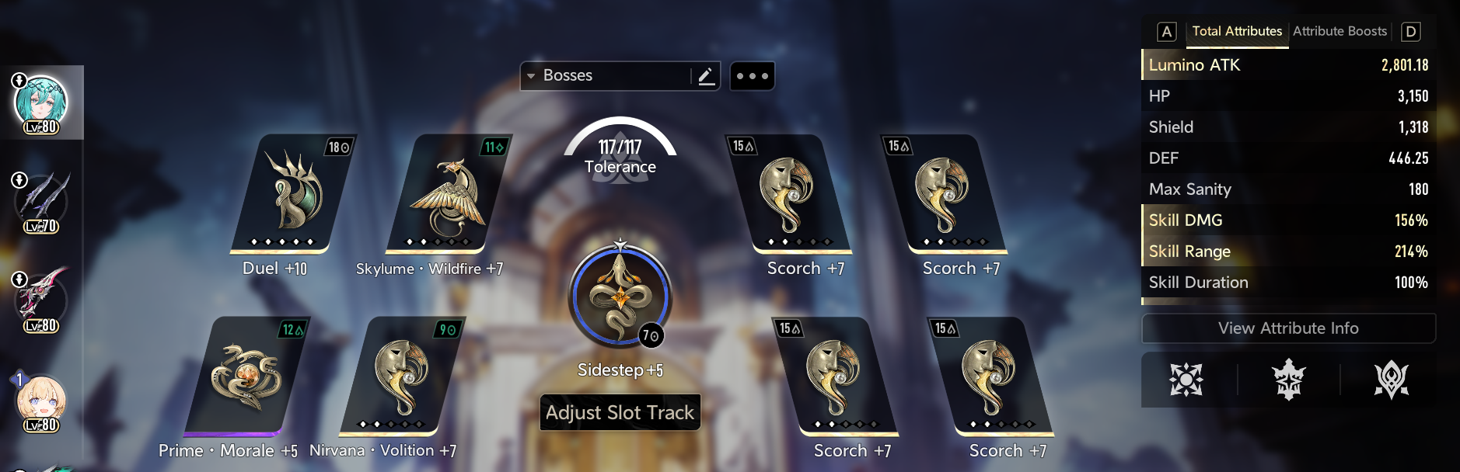The image size is (1460, 472).
Task: Select the Skylume · Wildfire +7 mod card
Action: pos(446,193)
